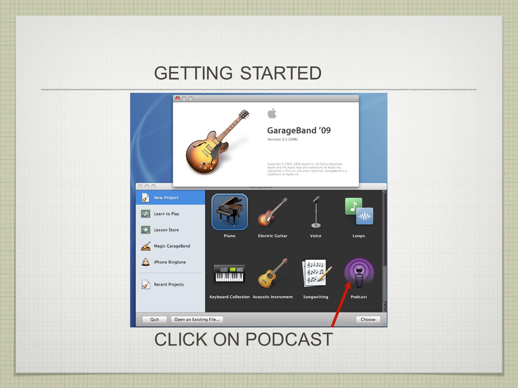Click the Magic GarageBand sidebar icon
The image size is (518, 388).
[146, 246]
